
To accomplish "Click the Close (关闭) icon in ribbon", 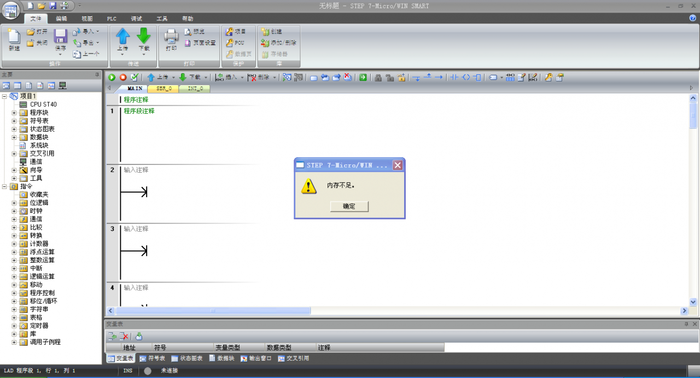I will pyautogui.click(x=31, y=43).
